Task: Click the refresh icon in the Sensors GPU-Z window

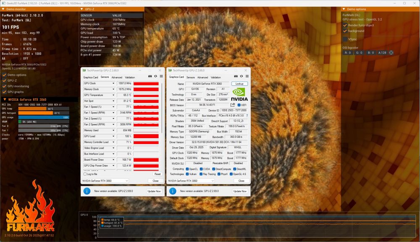Action: (x=156, y=76)
